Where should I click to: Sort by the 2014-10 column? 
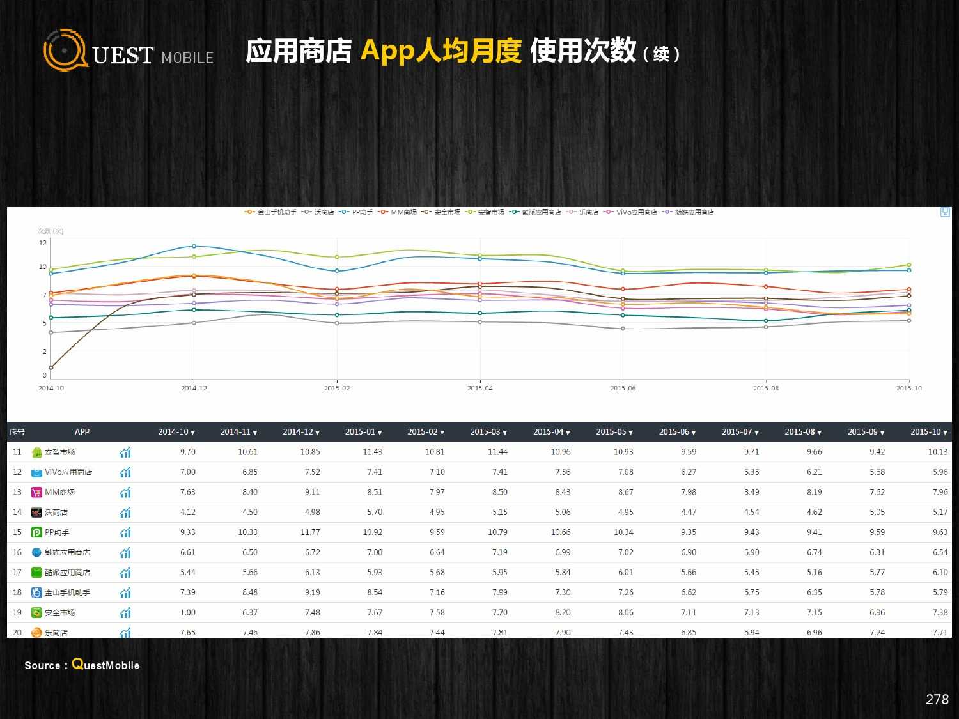(176, 432)
